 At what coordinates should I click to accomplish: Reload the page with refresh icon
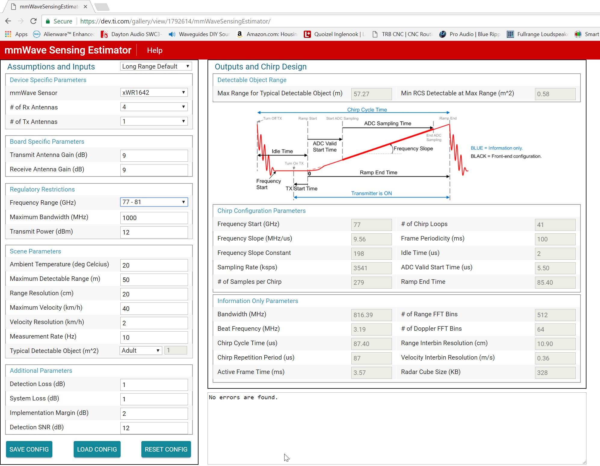click(33, 21)
